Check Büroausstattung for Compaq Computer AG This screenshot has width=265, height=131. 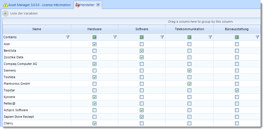[237, 64]
